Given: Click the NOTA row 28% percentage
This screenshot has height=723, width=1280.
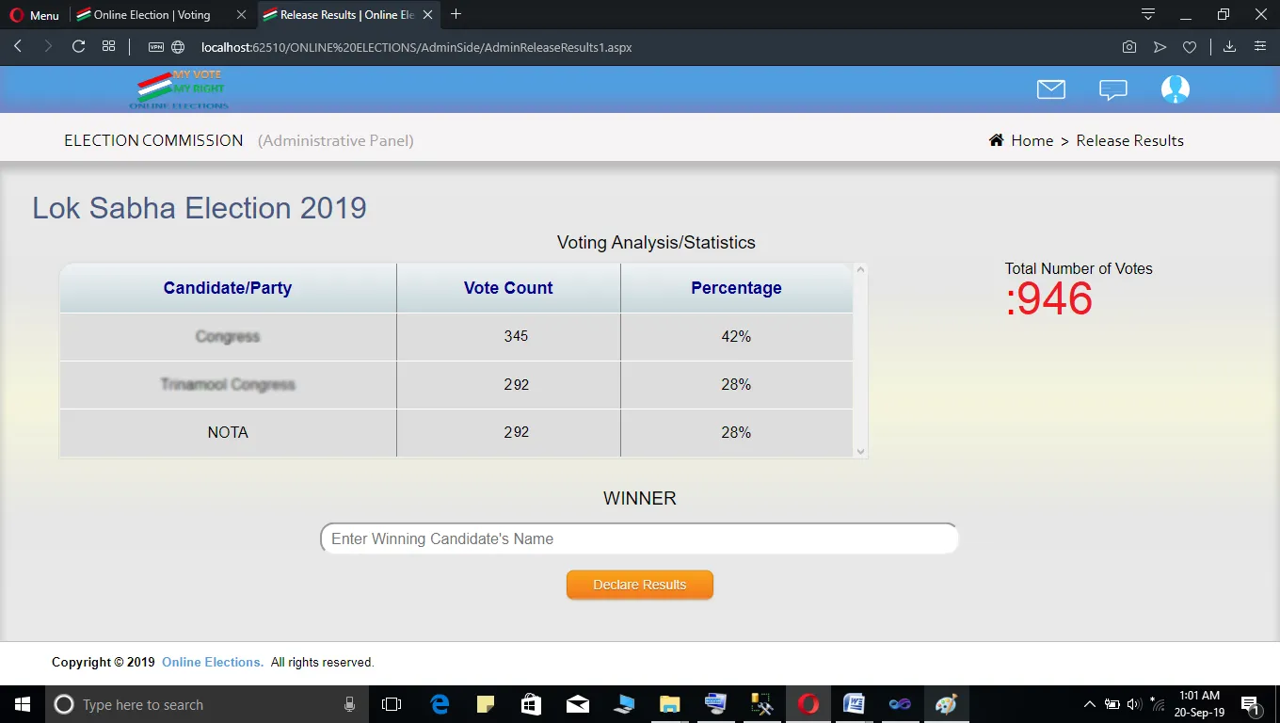Looking at the screenshot, I should (x=736, y=432).
